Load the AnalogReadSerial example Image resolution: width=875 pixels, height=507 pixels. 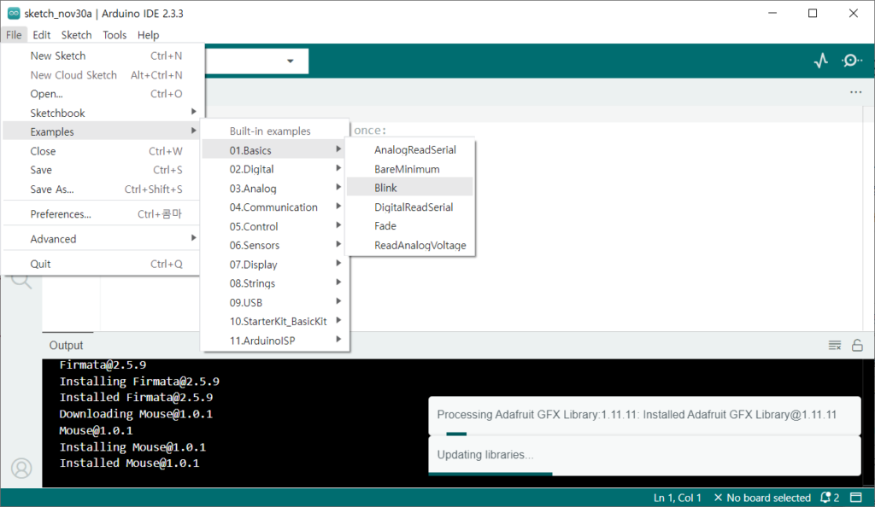coord(410,150)
